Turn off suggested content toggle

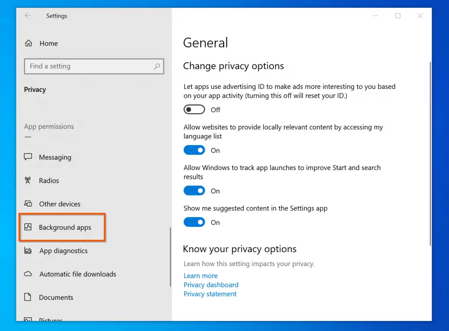point(194,222)
